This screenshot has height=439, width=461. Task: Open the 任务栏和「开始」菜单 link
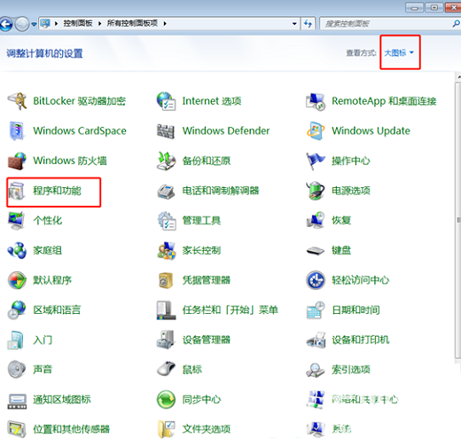click(x=230, y=310)
